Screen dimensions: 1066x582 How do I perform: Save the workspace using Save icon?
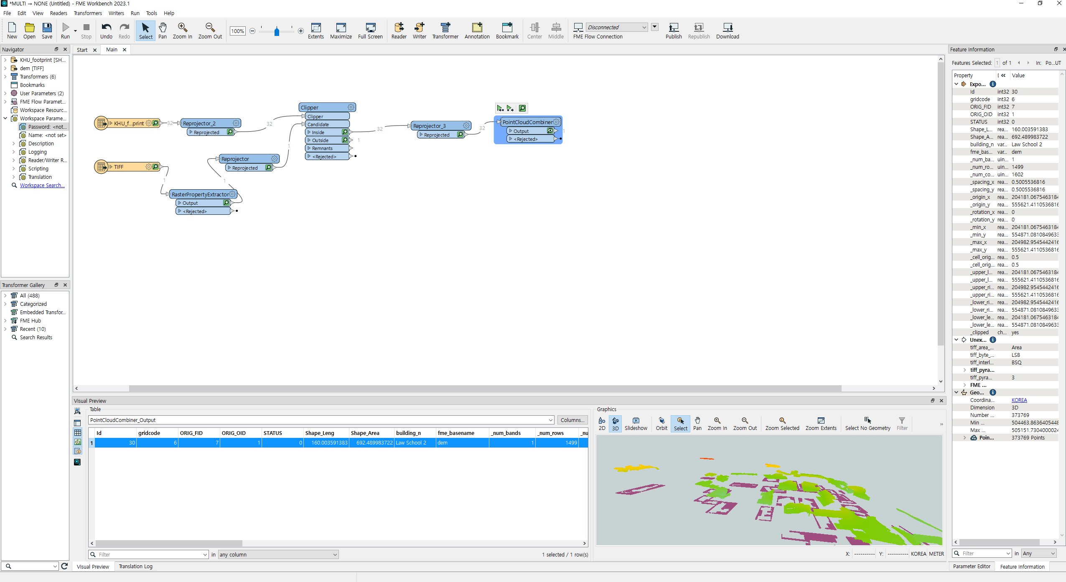(x=47, y=31)
